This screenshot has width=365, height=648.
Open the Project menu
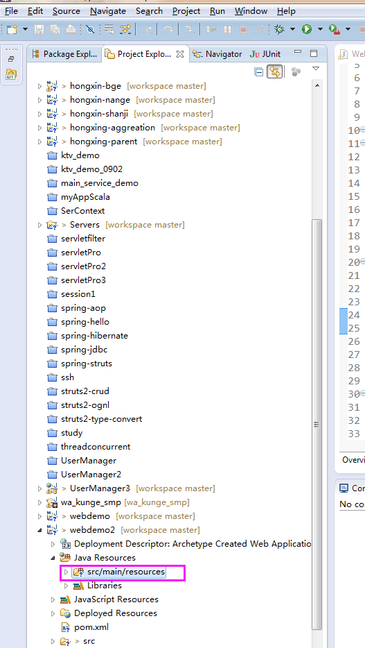point(186,11)
